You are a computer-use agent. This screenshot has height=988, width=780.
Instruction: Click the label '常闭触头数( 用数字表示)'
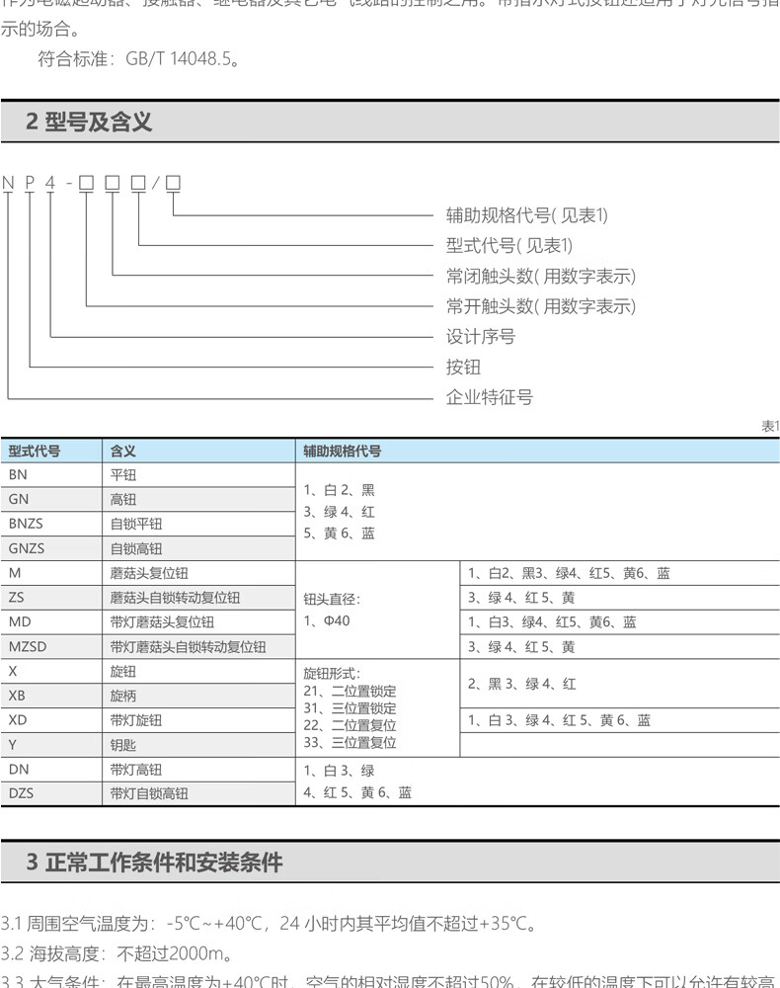click(541, 276)
